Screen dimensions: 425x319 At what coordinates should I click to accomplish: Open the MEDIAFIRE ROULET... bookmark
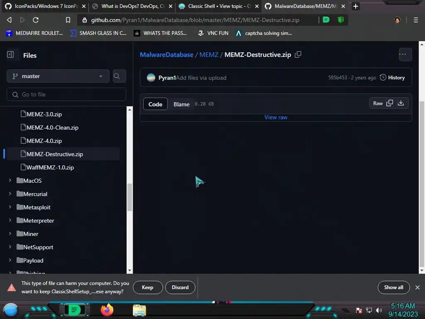click(x=34, y=33)
